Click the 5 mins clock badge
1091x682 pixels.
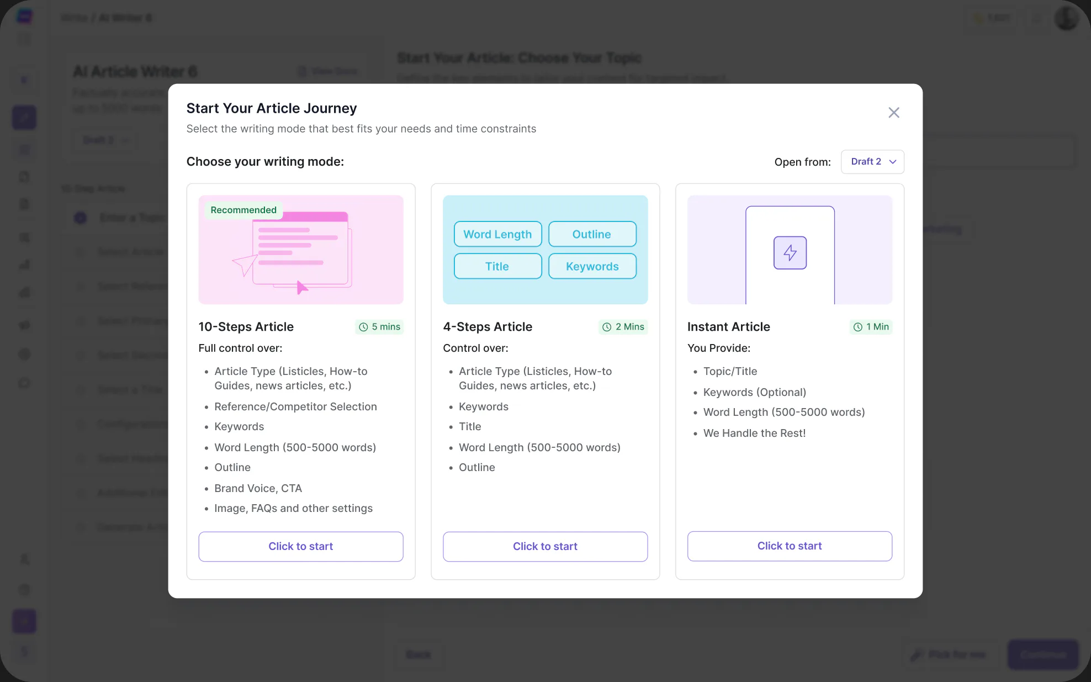[379, 327]
